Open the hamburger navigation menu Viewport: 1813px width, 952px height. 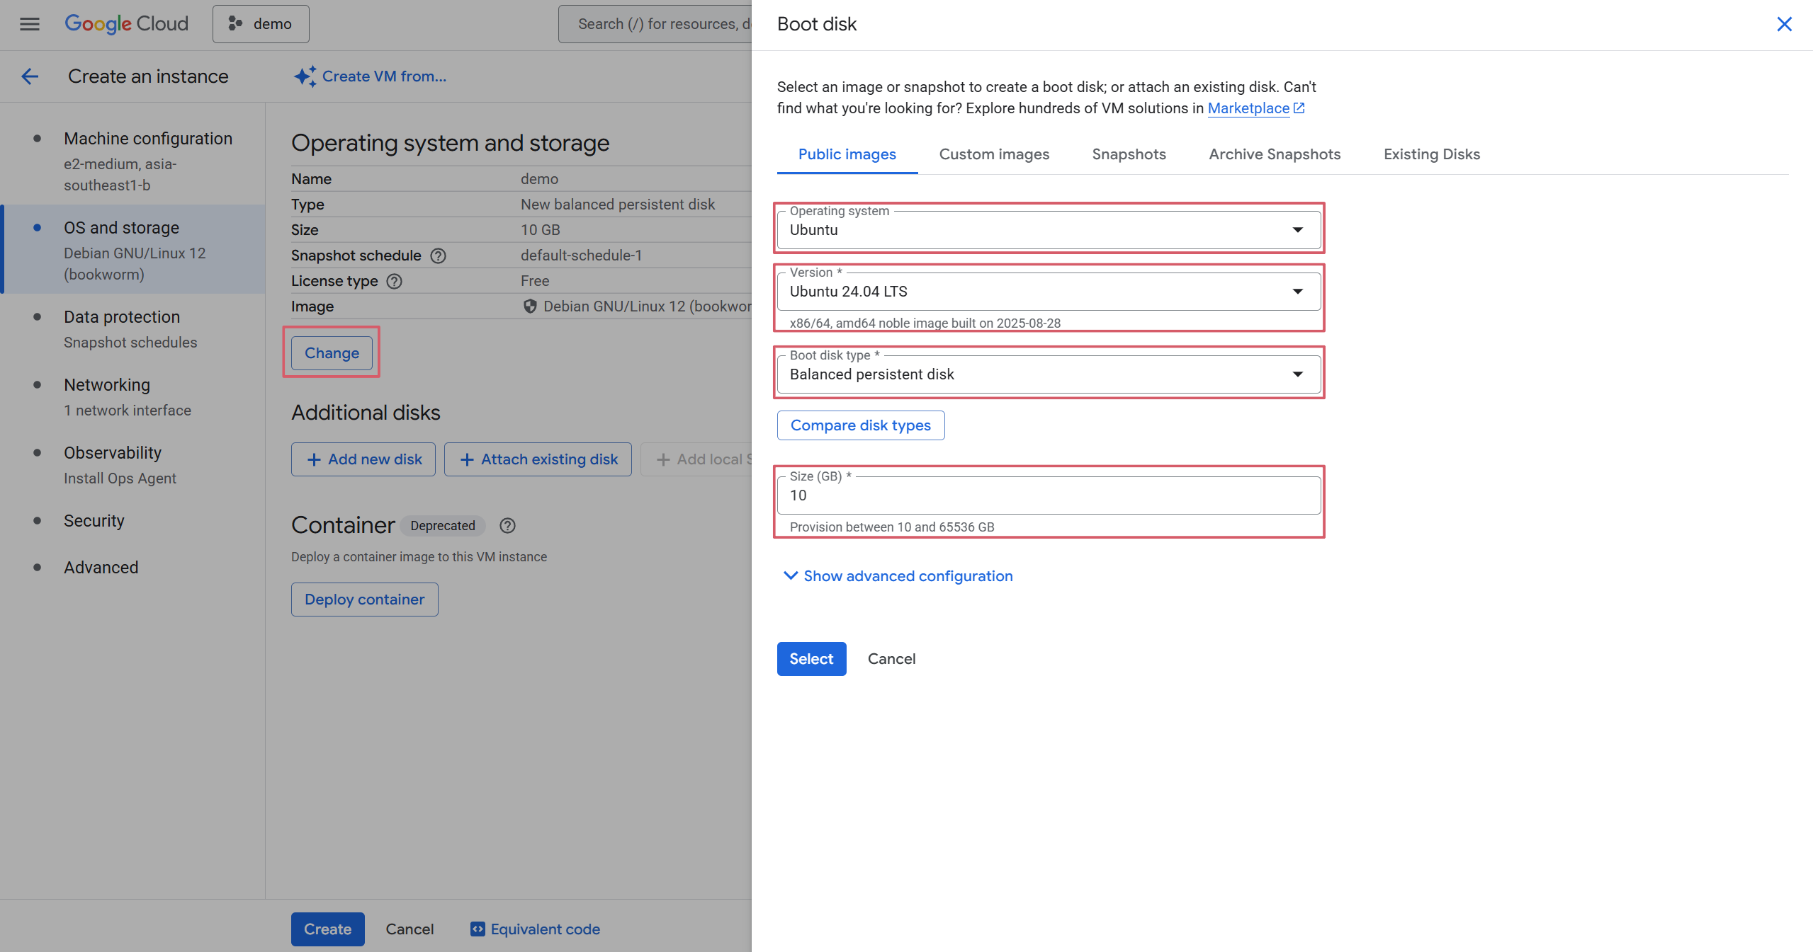pos(29,24)
